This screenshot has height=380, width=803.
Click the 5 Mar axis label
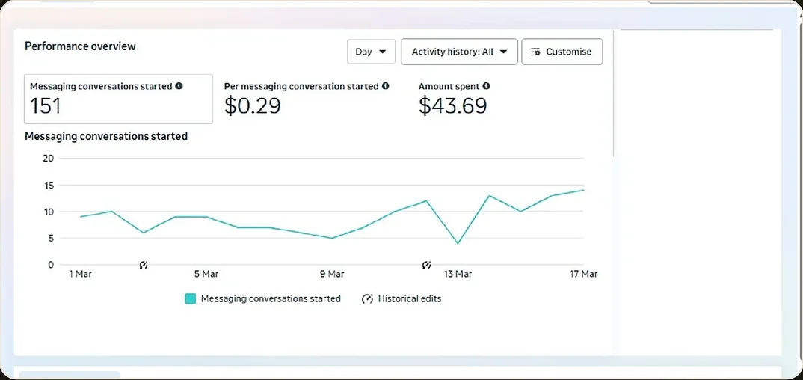tap(206, 275)
